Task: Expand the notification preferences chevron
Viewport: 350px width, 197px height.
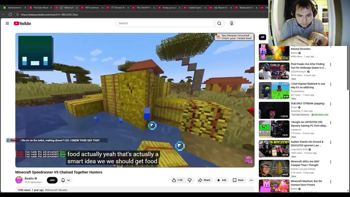Action: tap(69, 180)
